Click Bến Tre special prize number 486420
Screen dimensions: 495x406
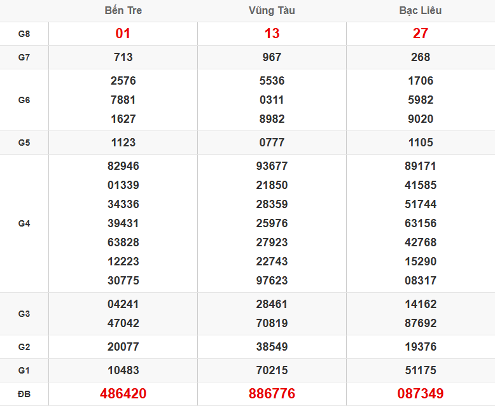coord(123,394)
